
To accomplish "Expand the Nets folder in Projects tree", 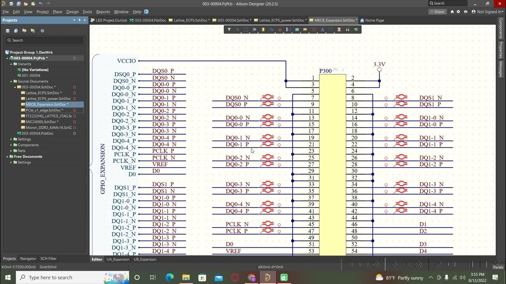I will click(x=11, y=151).
